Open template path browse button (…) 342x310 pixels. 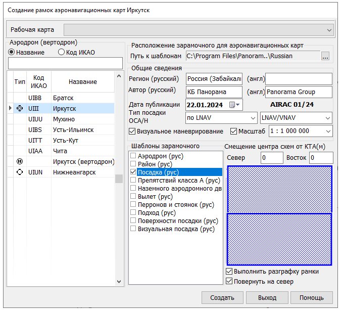click(x=326, y=56)
